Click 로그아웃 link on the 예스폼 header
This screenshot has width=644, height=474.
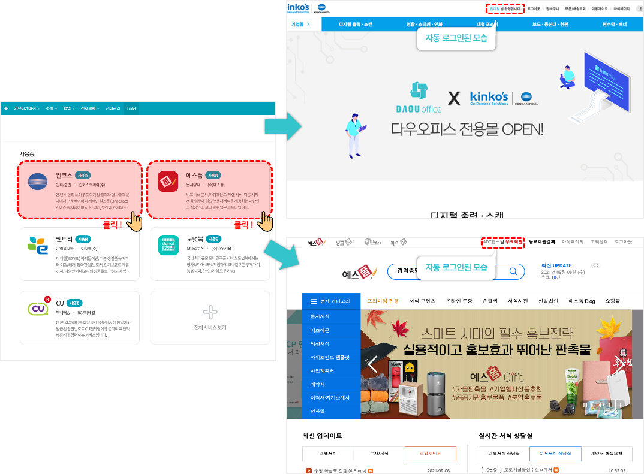623,241
